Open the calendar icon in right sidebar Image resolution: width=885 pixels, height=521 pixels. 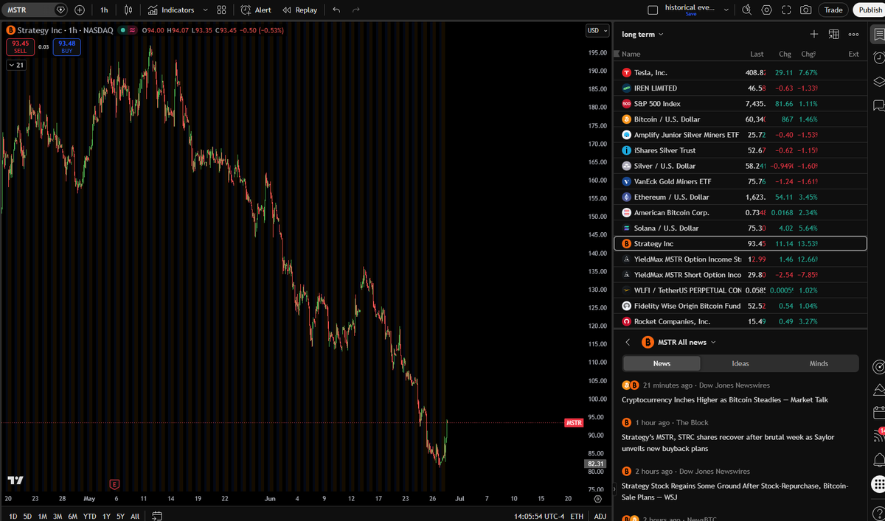878,412
